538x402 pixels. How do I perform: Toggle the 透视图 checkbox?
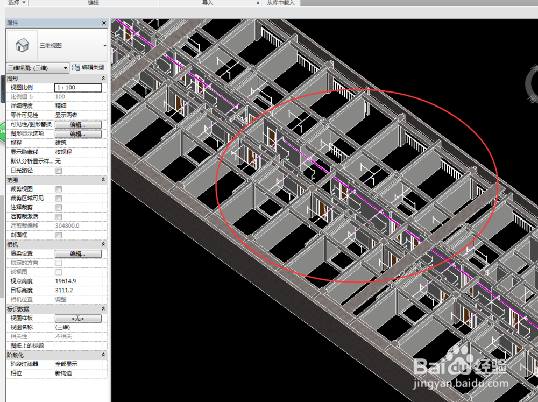[59, 272]
